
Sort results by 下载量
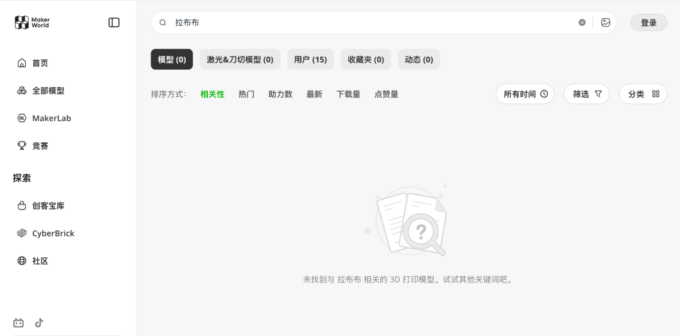348,94
